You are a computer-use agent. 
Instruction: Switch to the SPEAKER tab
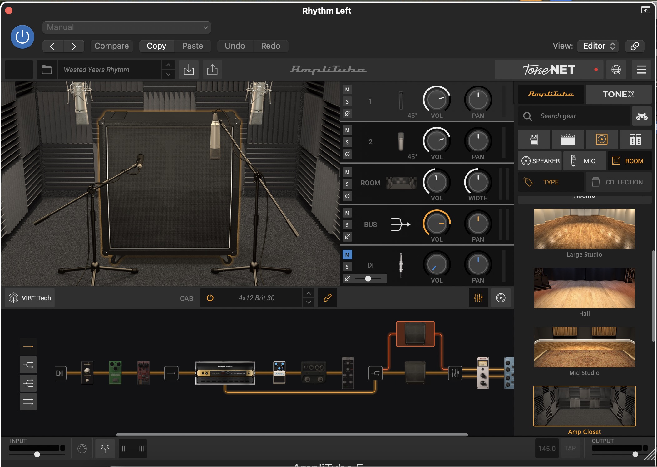coord(540,161)
